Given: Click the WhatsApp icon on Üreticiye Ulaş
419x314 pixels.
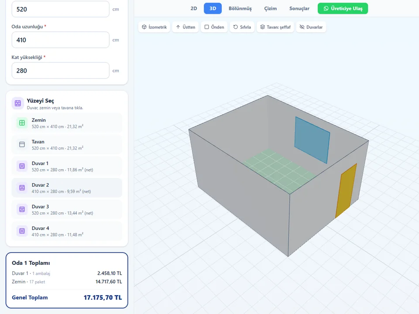Looking at the screenshot, I should pos(326,9).
